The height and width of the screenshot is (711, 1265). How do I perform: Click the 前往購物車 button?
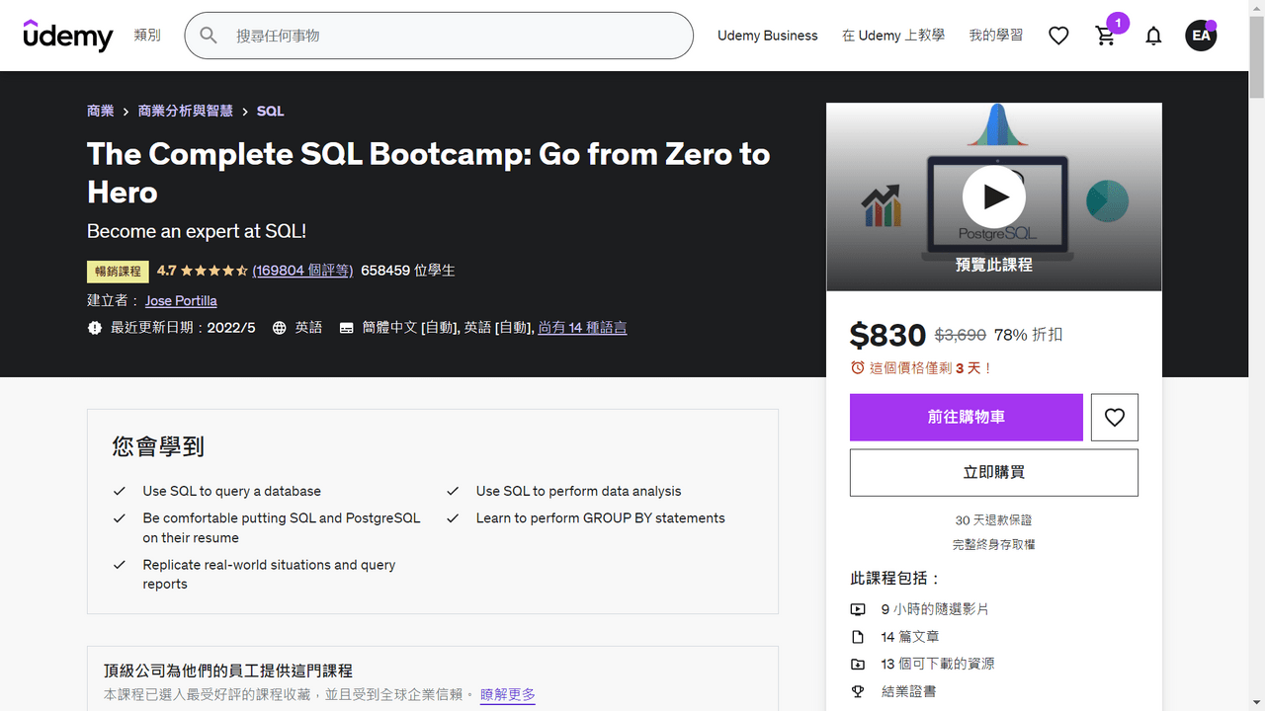pyautogui.click(x=967, y=417)
